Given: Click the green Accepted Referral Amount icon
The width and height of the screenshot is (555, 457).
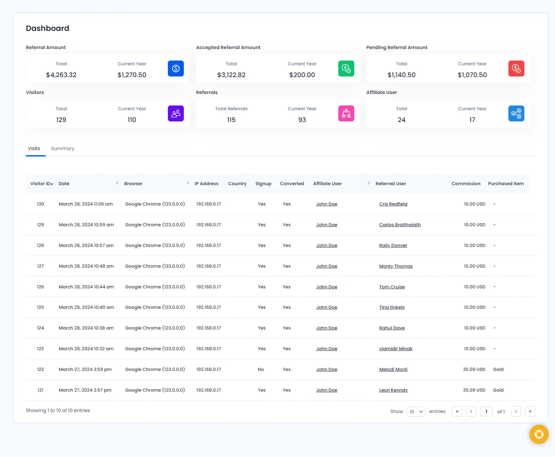Looking at the screenshot, I should (x=346, y=69).
